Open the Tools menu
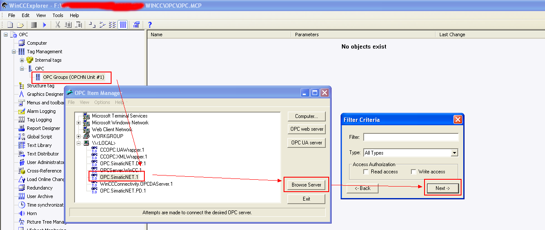Image resolution: width=545 pixels, height=230 pixels. 58,15
